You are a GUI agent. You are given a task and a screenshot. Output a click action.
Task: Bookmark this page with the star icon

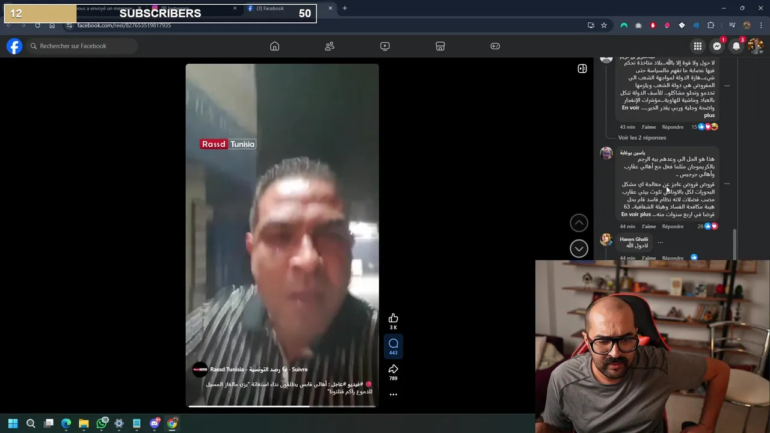point(604,25)
